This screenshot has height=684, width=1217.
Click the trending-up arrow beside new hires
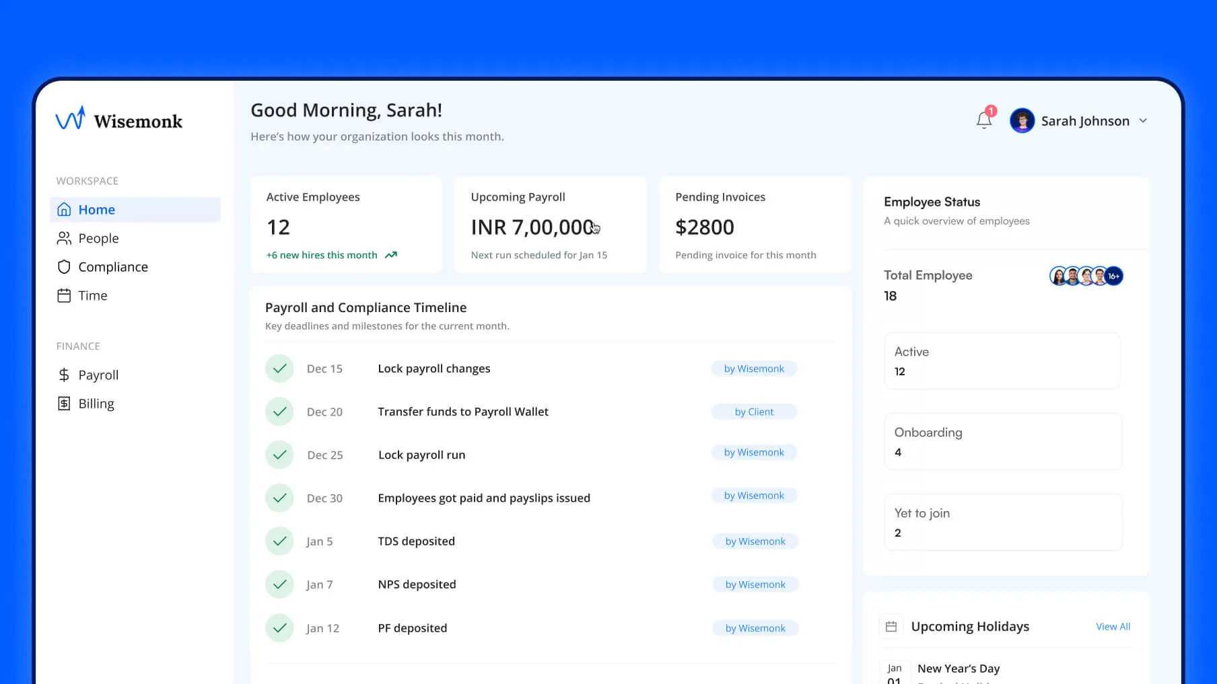pos(391,255)
